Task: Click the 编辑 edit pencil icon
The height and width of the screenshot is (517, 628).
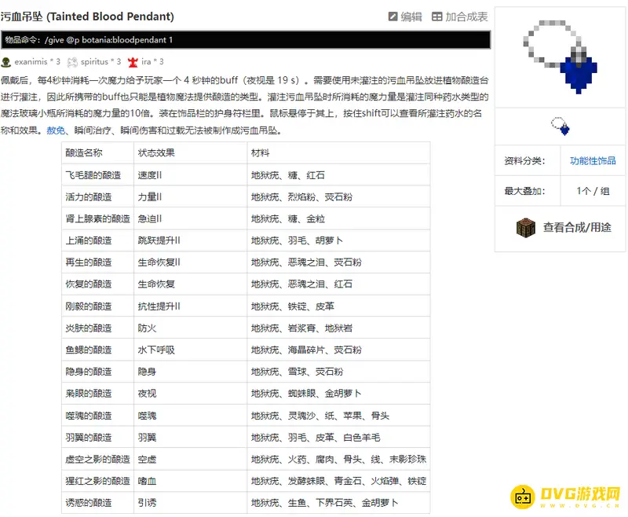Action: point(393,16)
